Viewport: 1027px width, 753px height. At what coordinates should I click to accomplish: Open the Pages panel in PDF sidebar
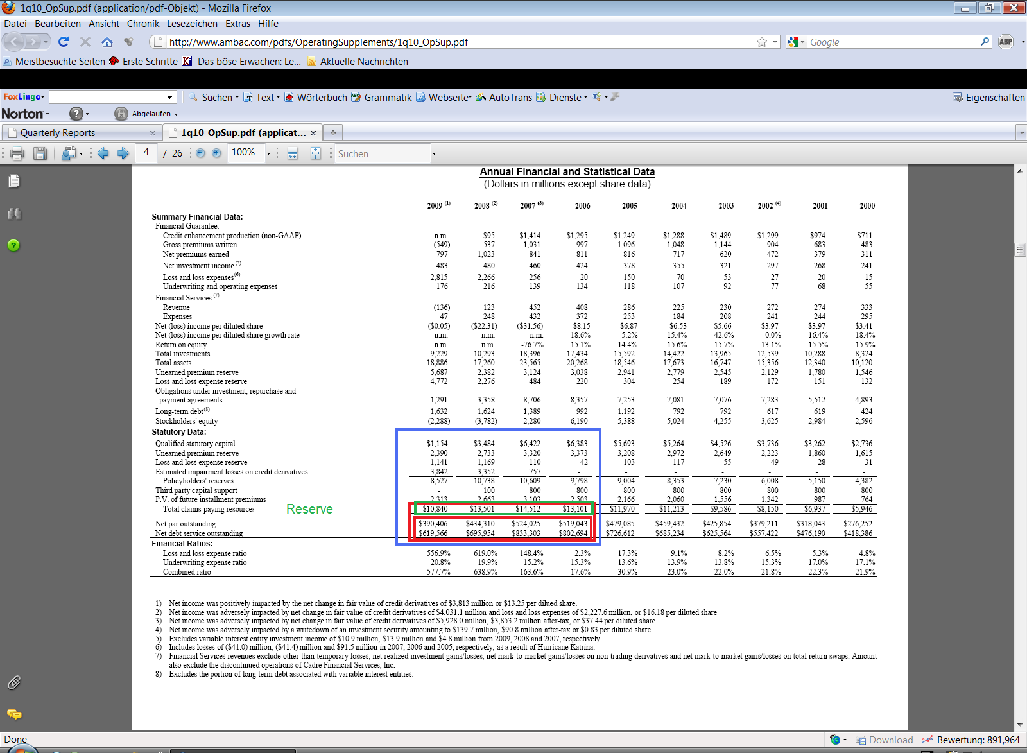point(14,182)
